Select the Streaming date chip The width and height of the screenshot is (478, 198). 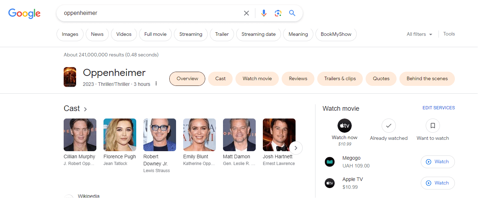[x=259, y=34]
